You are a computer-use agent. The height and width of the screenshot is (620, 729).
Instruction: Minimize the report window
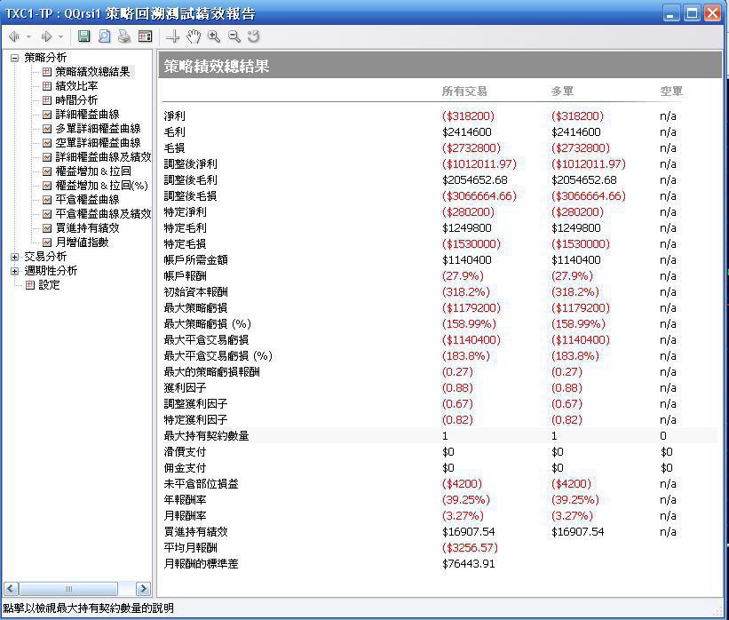tap(671, 13)
